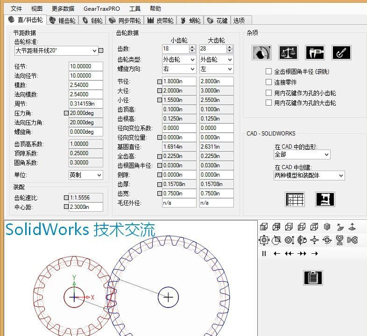The image size is (367, 336).
Task: Enable 全齿根圆角半径 (滚铣) checkbox
Action: (268, 71)
